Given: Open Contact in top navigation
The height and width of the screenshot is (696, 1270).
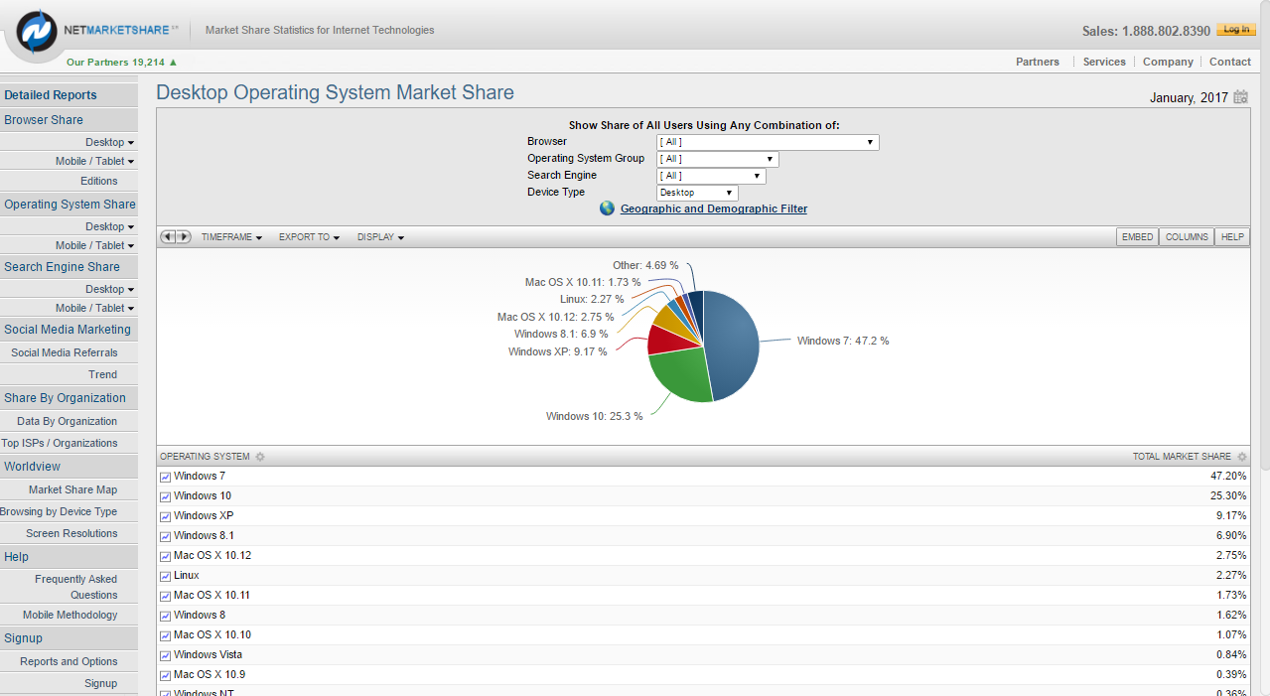Looking at the screenshot, I should click(1230, 62).
